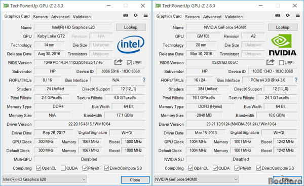This screenshot has width=304, height=186.
Task: Switch to Validation tab in NVIDIA window
Action: click(x=234, y=17)
